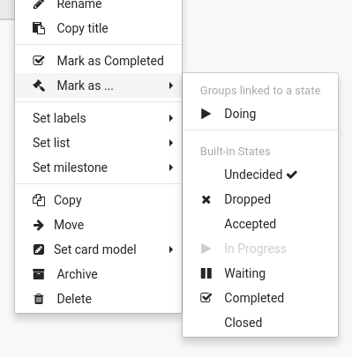Image resolution: width=352 pixels, height=357 pixels.
Task: Click the checkmark next to Undecided
Action: coord(292,175)
